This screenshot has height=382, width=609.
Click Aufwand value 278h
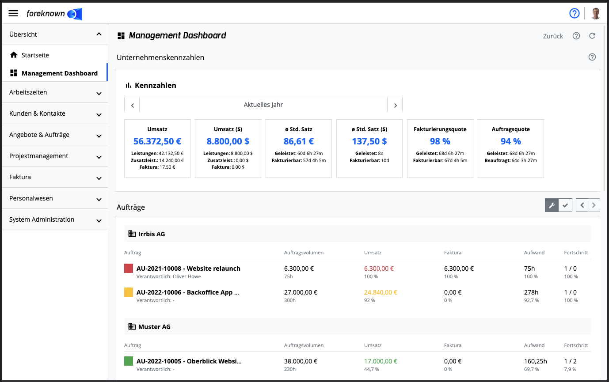click(531, 292)
